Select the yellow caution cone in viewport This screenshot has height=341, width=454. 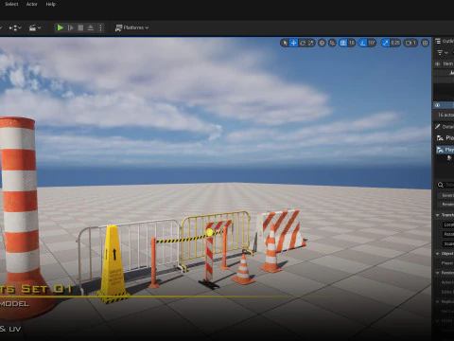pyautogui.click(x=113, y=265)
